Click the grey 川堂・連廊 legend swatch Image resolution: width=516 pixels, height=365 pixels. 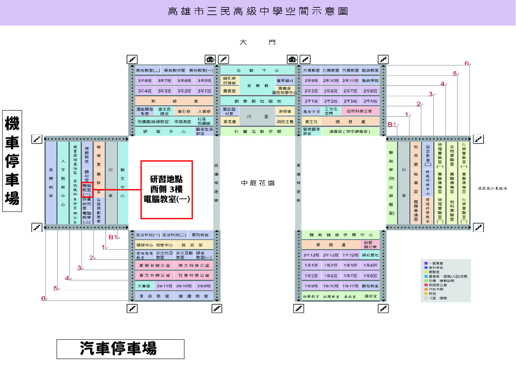click(x=426, y=298)
